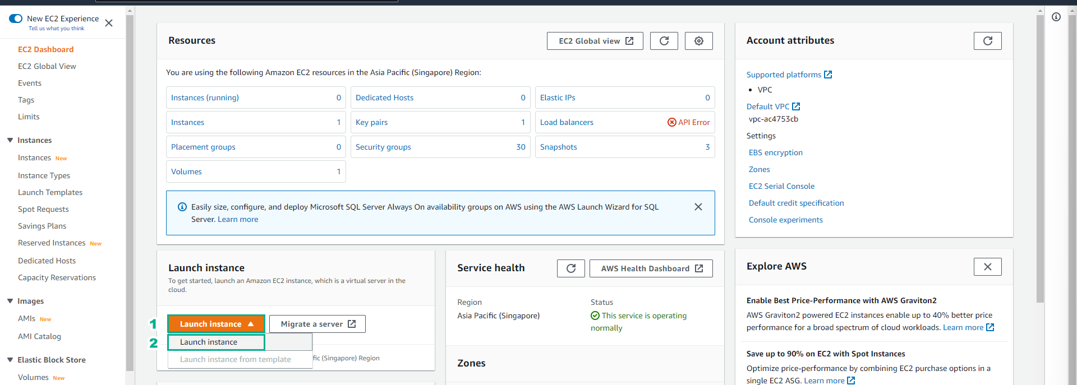Open Load balancers resource tile
This screenshot has width=1077, height=385.
(625, 122)
